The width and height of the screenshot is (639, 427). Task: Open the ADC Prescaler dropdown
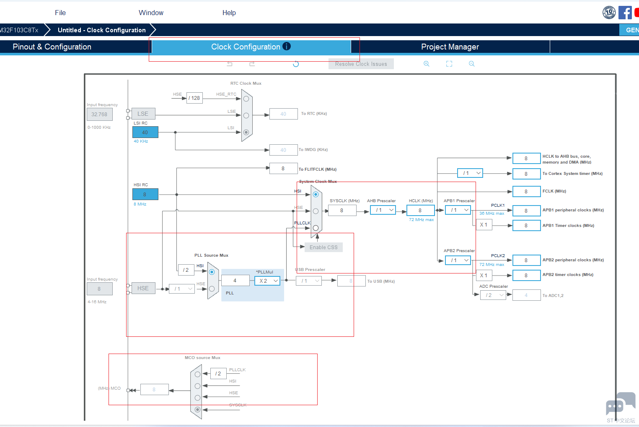[x=501, y=295]
